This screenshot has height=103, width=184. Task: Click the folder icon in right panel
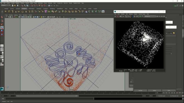click(174, 33)
